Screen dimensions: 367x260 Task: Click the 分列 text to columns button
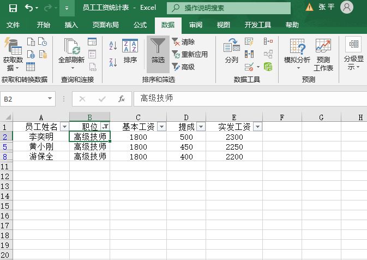pyautogui.click(x=231, y=51)
